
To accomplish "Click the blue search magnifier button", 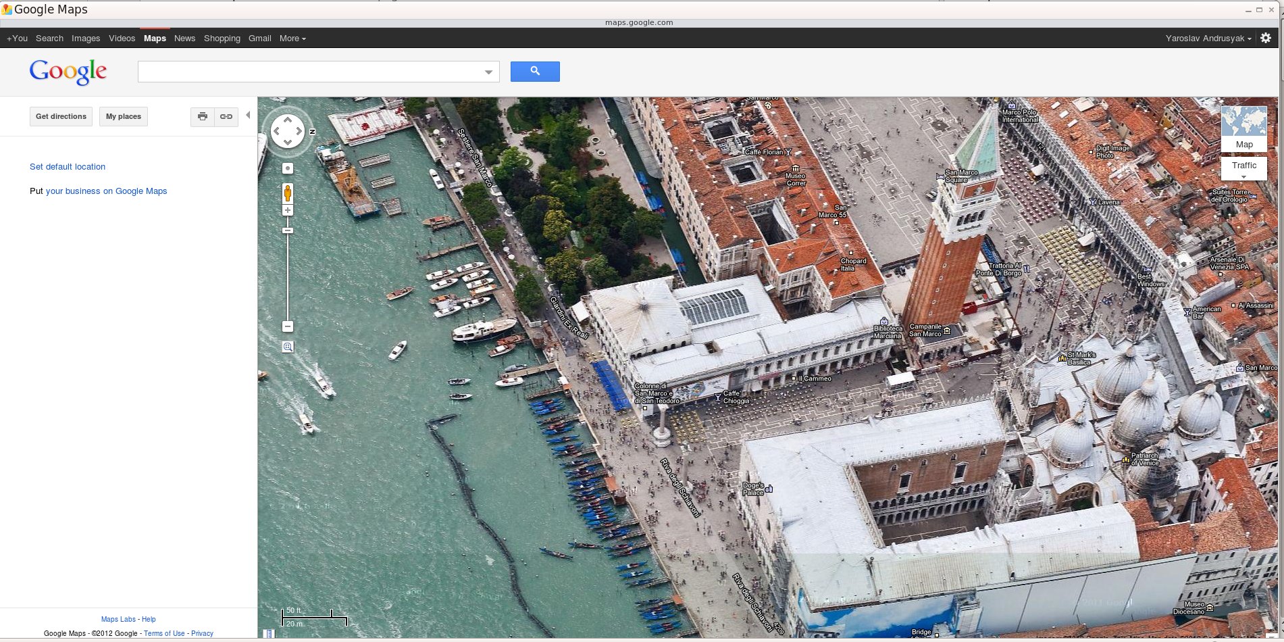I will coord(534,72).
